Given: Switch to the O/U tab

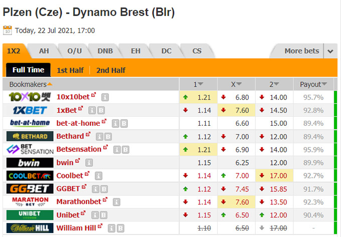Looking at the screenshot, I should (74, 51).
